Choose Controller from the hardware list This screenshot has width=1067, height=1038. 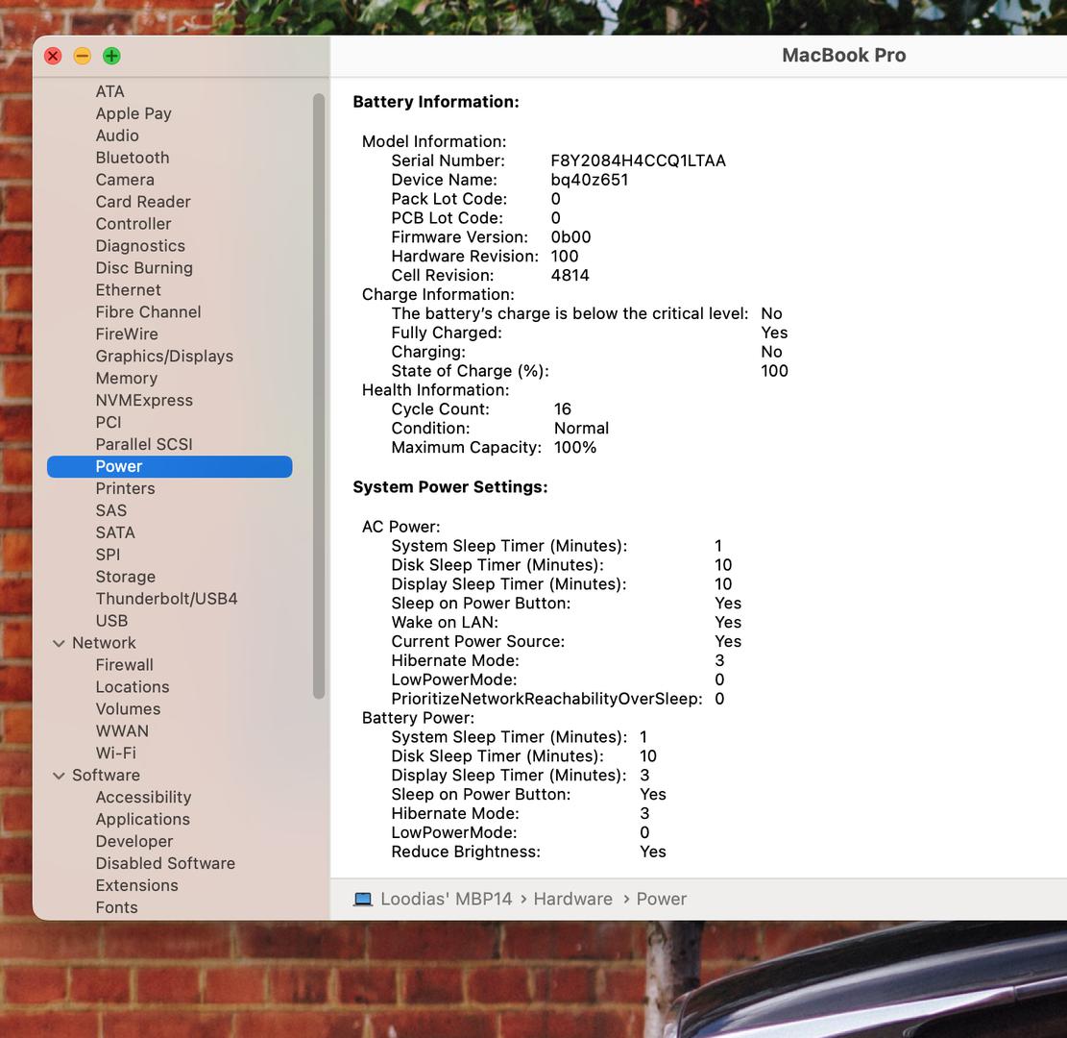(133, 224)
